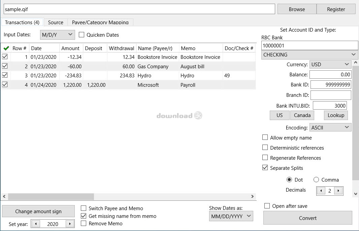This screenshot has height=231, width=359.
Task: Check Open after save
Action: click(x=267, y=206)
